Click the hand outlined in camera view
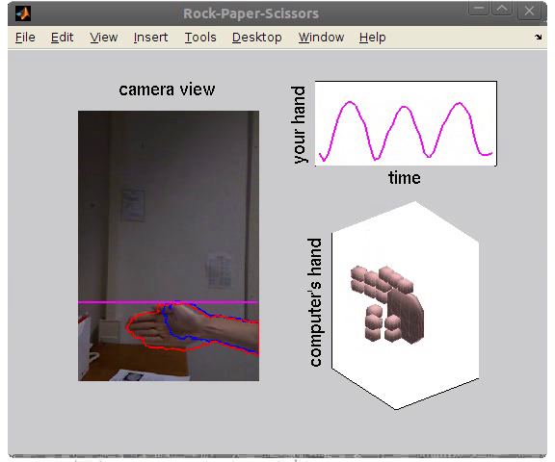 click(167, 327)
